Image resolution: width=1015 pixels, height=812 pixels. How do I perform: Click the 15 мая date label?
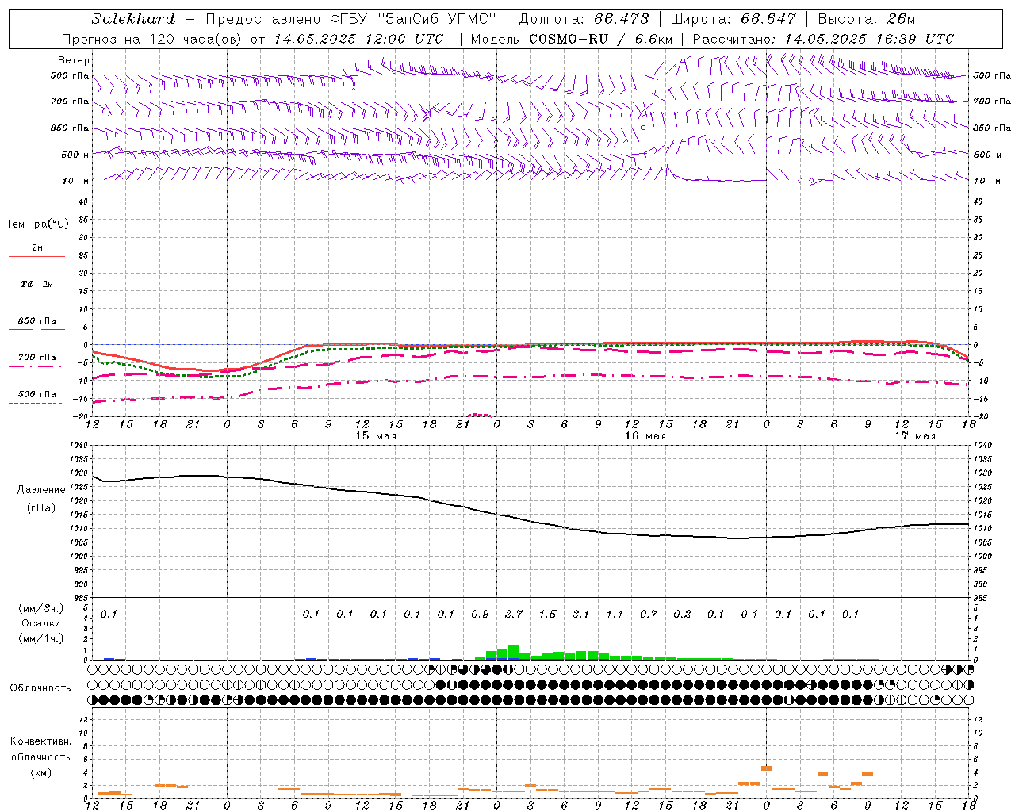pyautogui.click(x=376, y=436)
